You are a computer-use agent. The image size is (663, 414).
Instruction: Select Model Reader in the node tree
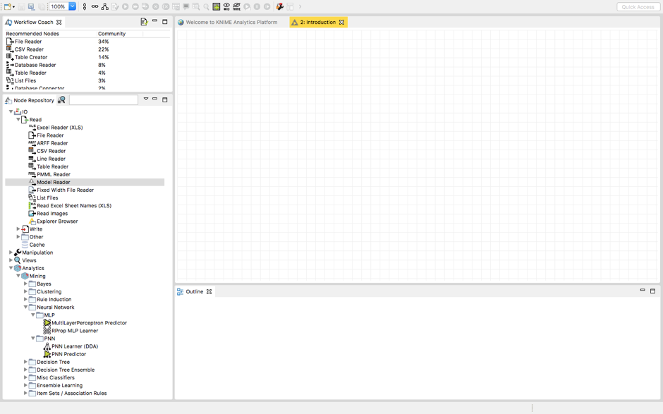pos(53,182)
